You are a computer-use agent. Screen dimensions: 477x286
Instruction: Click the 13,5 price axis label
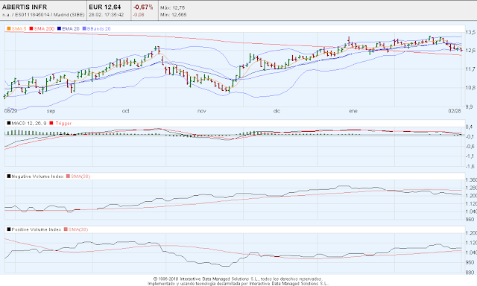coord(470,32)
